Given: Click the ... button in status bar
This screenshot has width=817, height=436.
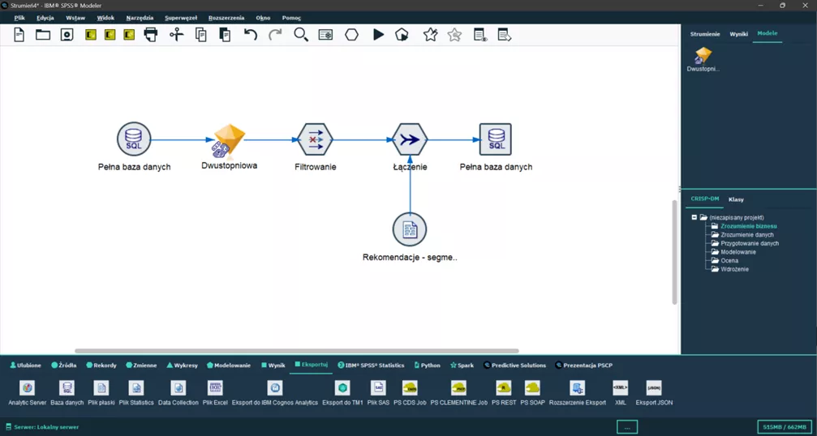Looking at the screenshot, I should (627, 426).
